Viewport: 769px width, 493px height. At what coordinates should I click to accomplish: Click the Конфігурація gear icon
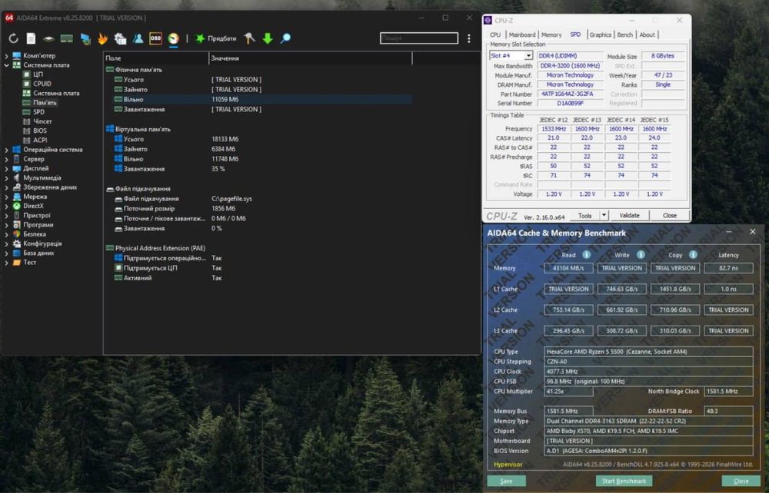point(17,243)
